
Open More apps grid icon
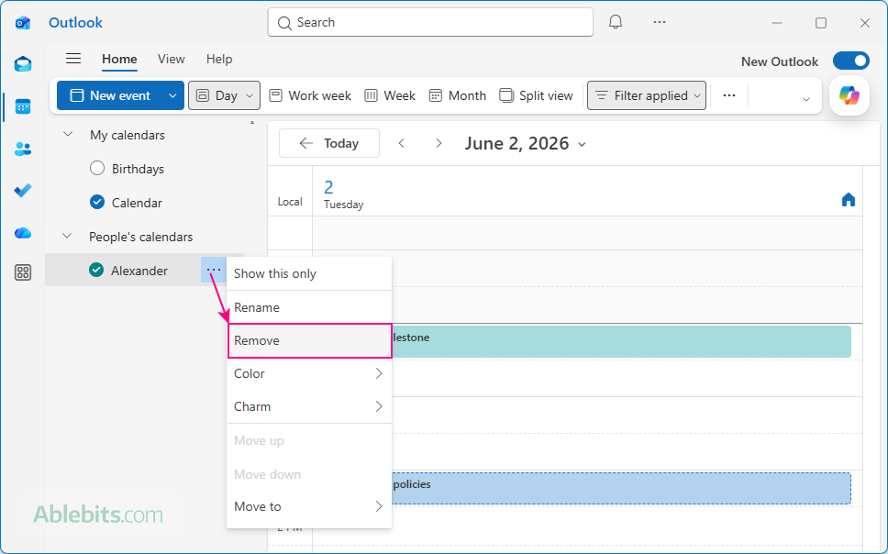click(x=23, y=272)
